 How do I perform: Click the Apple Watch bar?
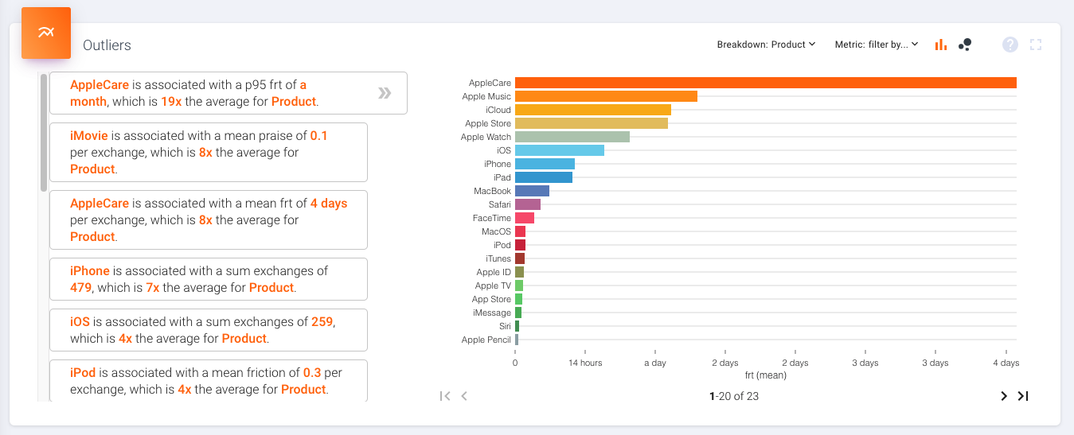tap(572, 137)
